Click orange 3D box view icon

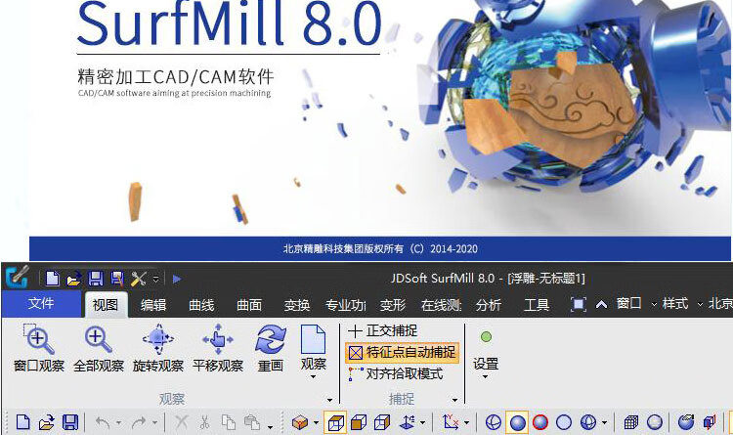pos(300,422)
